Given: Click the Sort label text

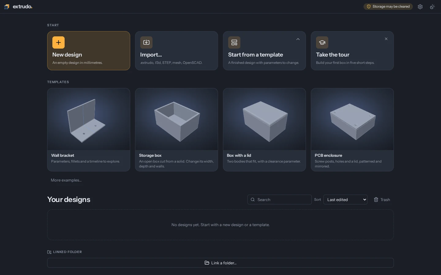Looking at the screenshot, I should [x=318, y=200].
